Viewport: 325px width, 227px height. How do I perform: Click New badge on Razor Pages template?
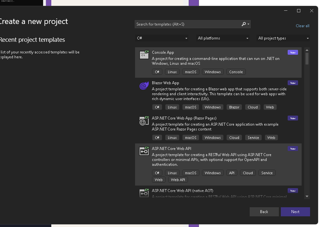[x=293, y=118]
